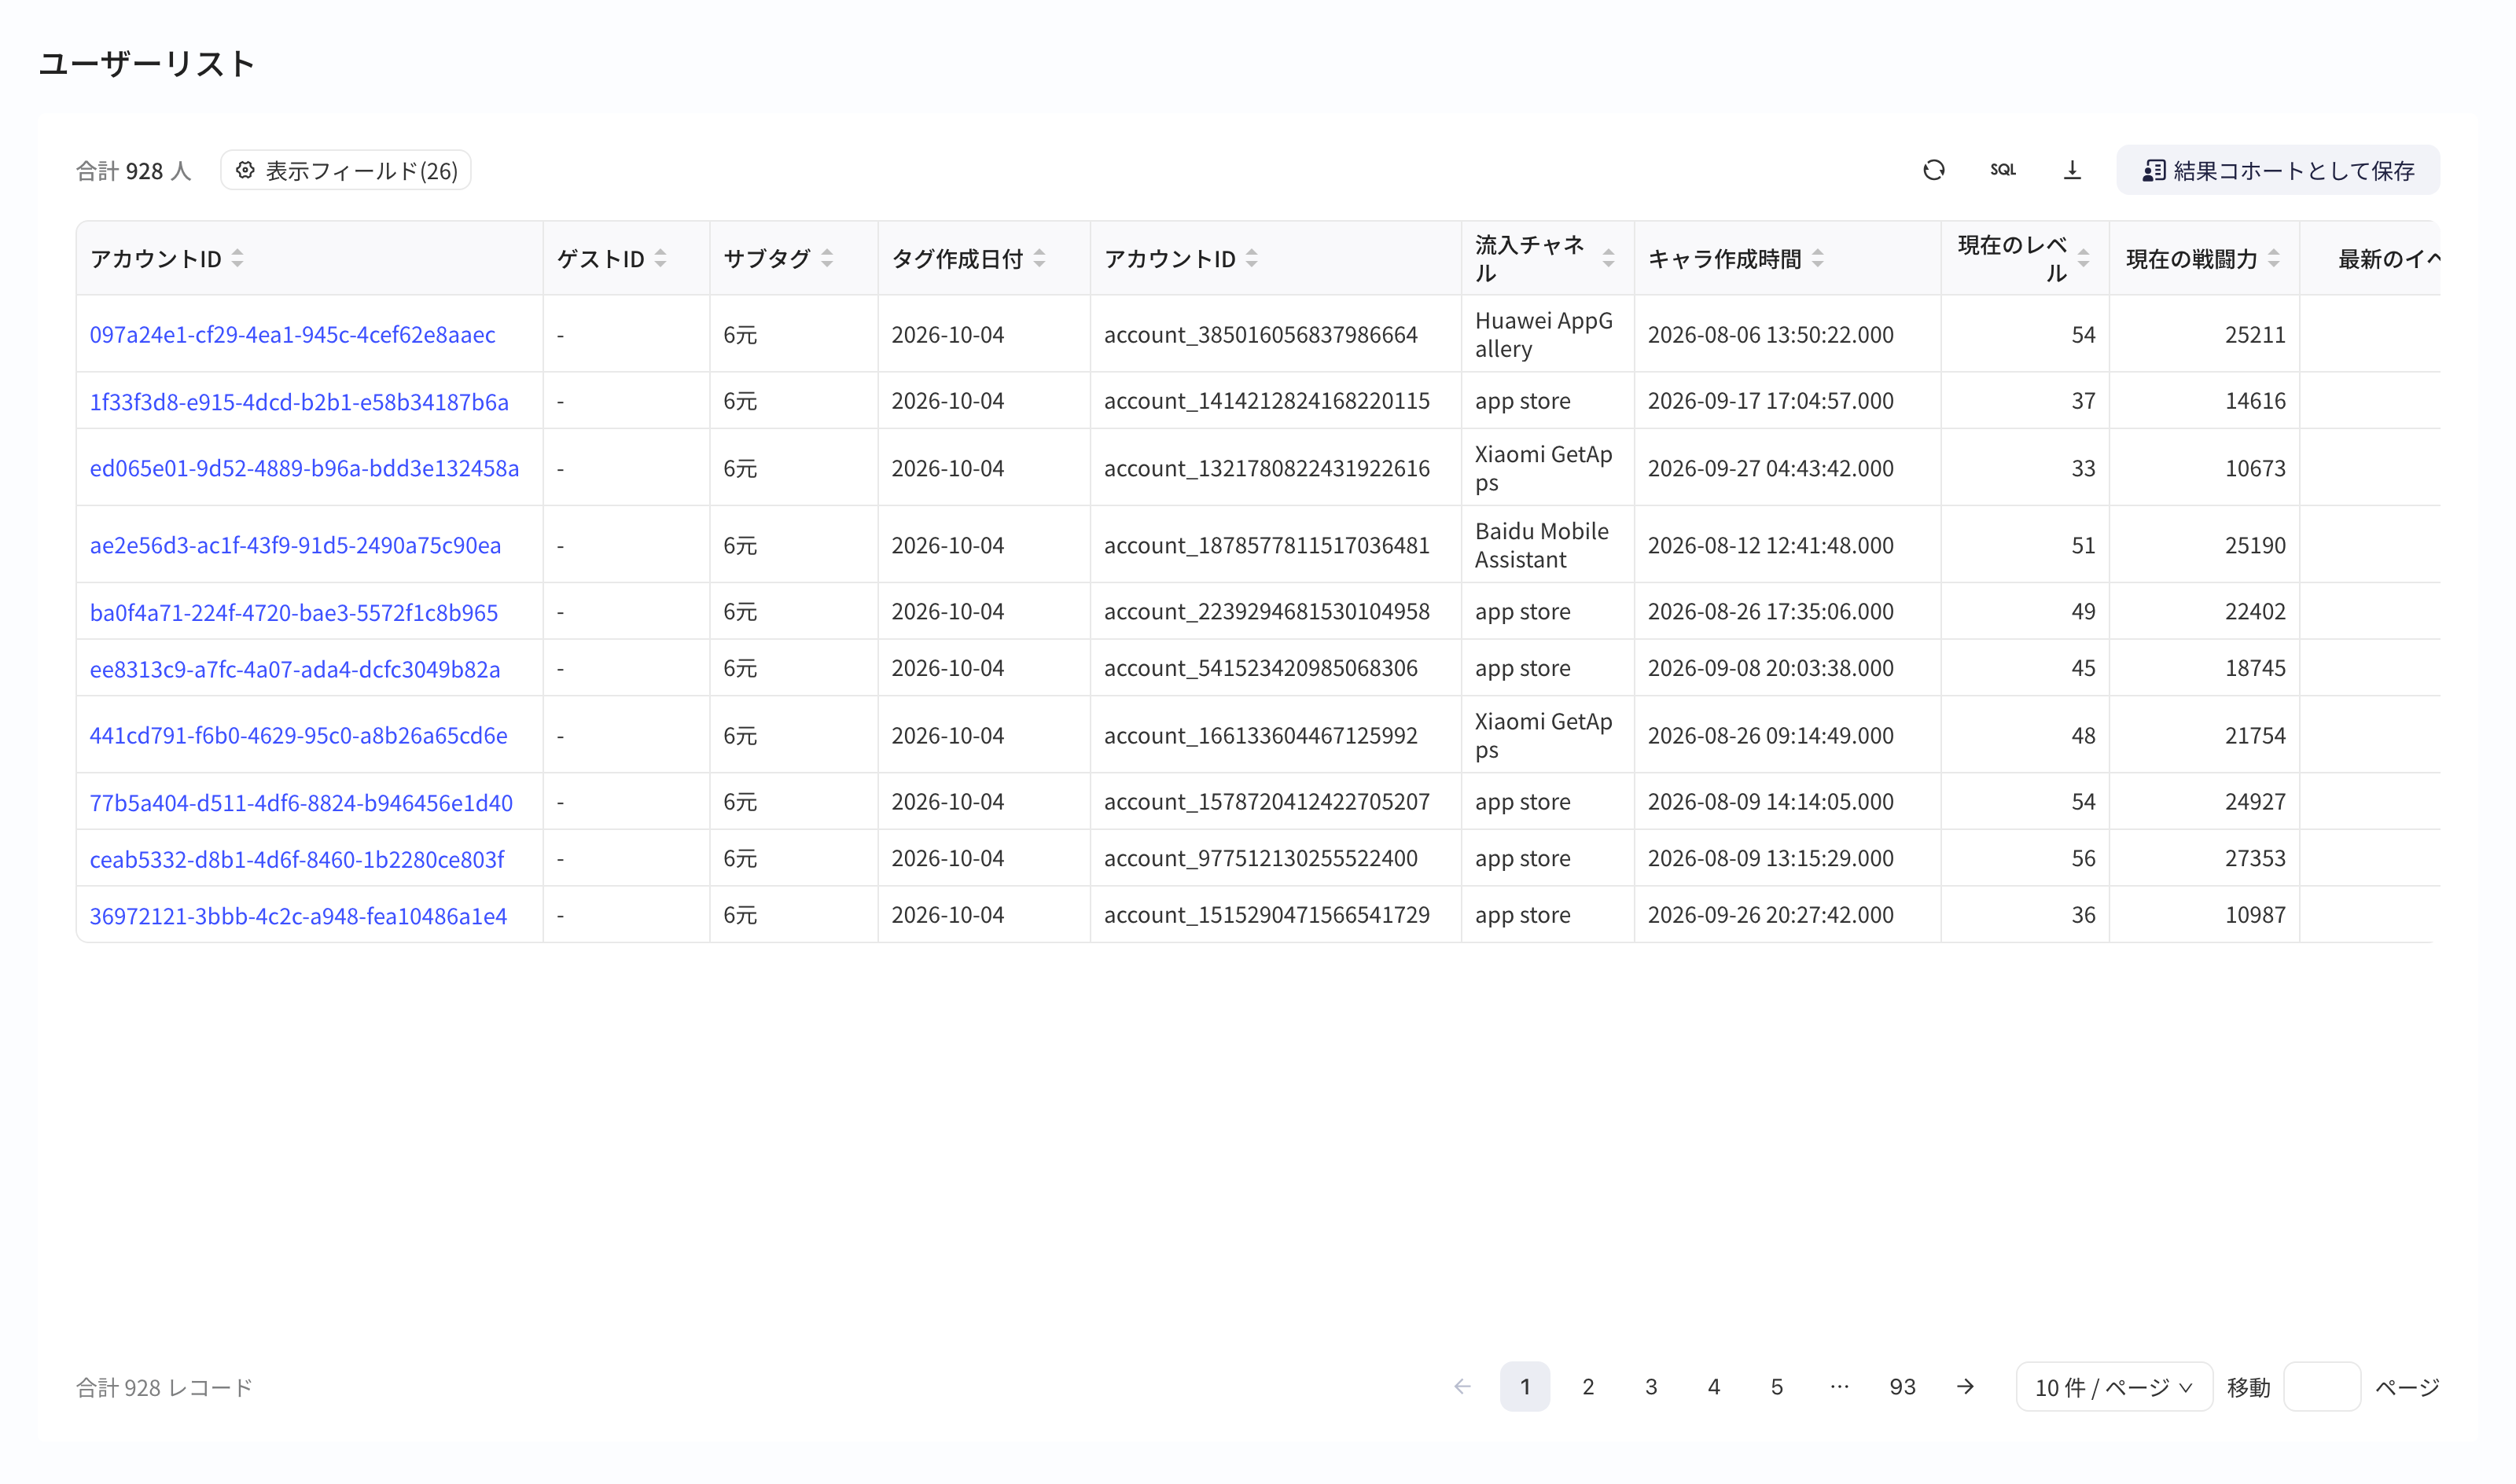This screenshot has width=2516, height=1484.
Task: Go to page 2
Action: (1588, 1386)
